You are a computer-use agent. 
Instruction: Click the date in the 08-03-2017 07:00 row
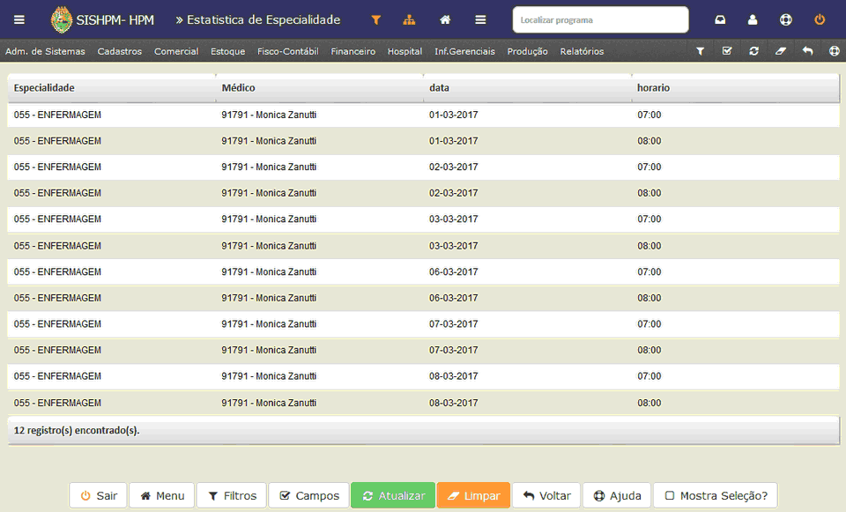coord(453,376)
